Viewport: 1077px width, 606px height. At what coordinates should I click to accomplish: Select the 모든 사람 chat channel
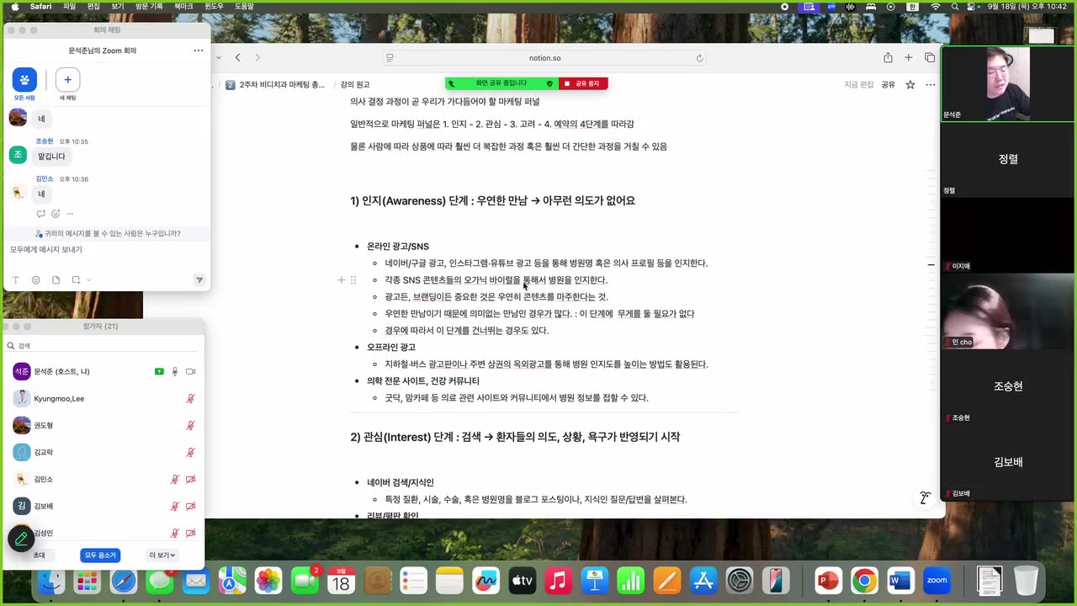(x=24, y=84)
